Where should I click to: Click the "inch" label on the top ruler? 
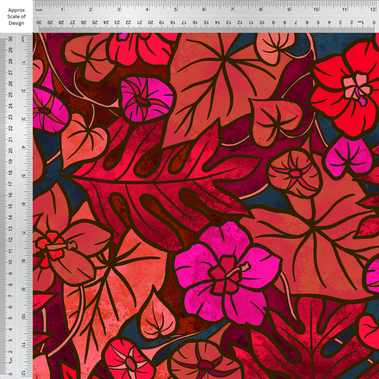(39, 10)
